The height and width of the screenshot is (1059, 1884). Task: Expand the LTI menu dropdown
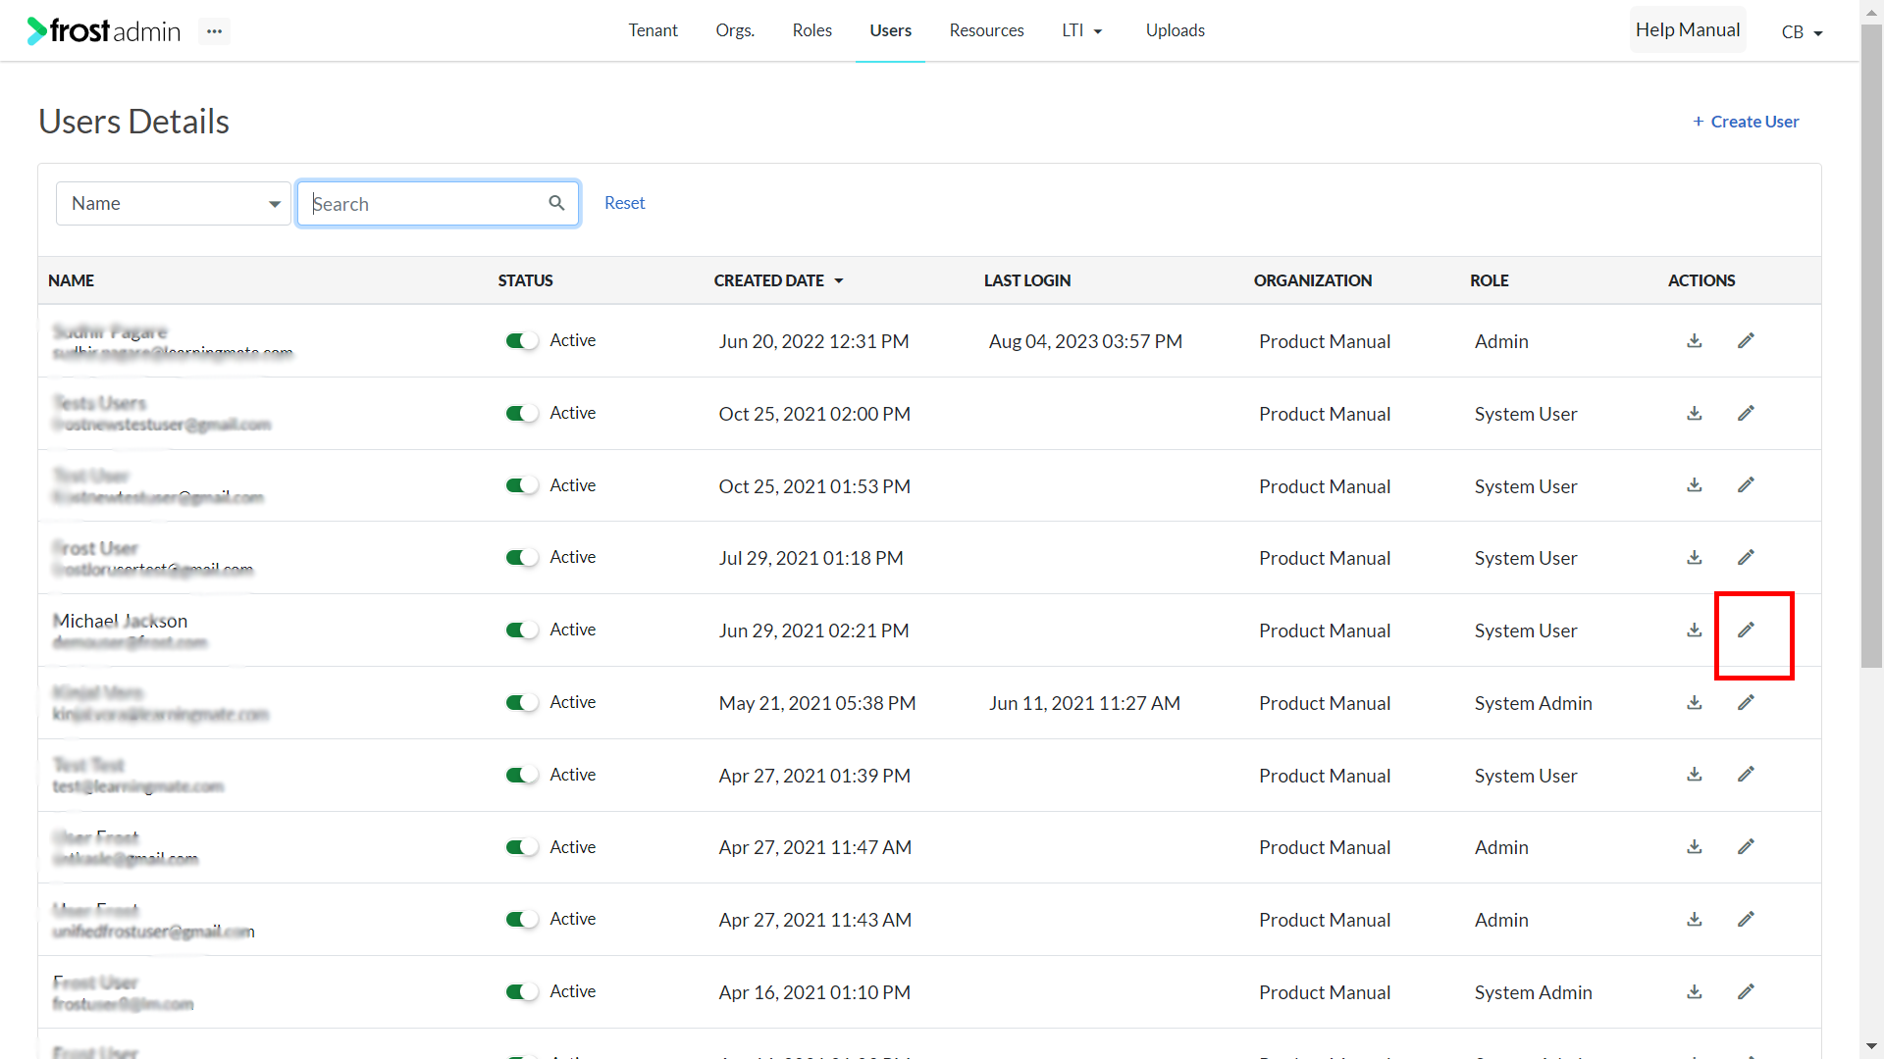pos(1082,30)
